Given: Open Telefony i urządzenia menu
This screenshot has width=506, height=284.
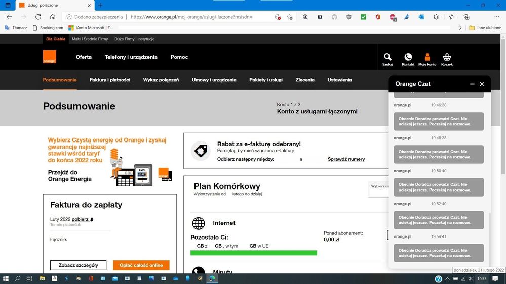Looking at the screenshot, I should (x=131, y=57).
